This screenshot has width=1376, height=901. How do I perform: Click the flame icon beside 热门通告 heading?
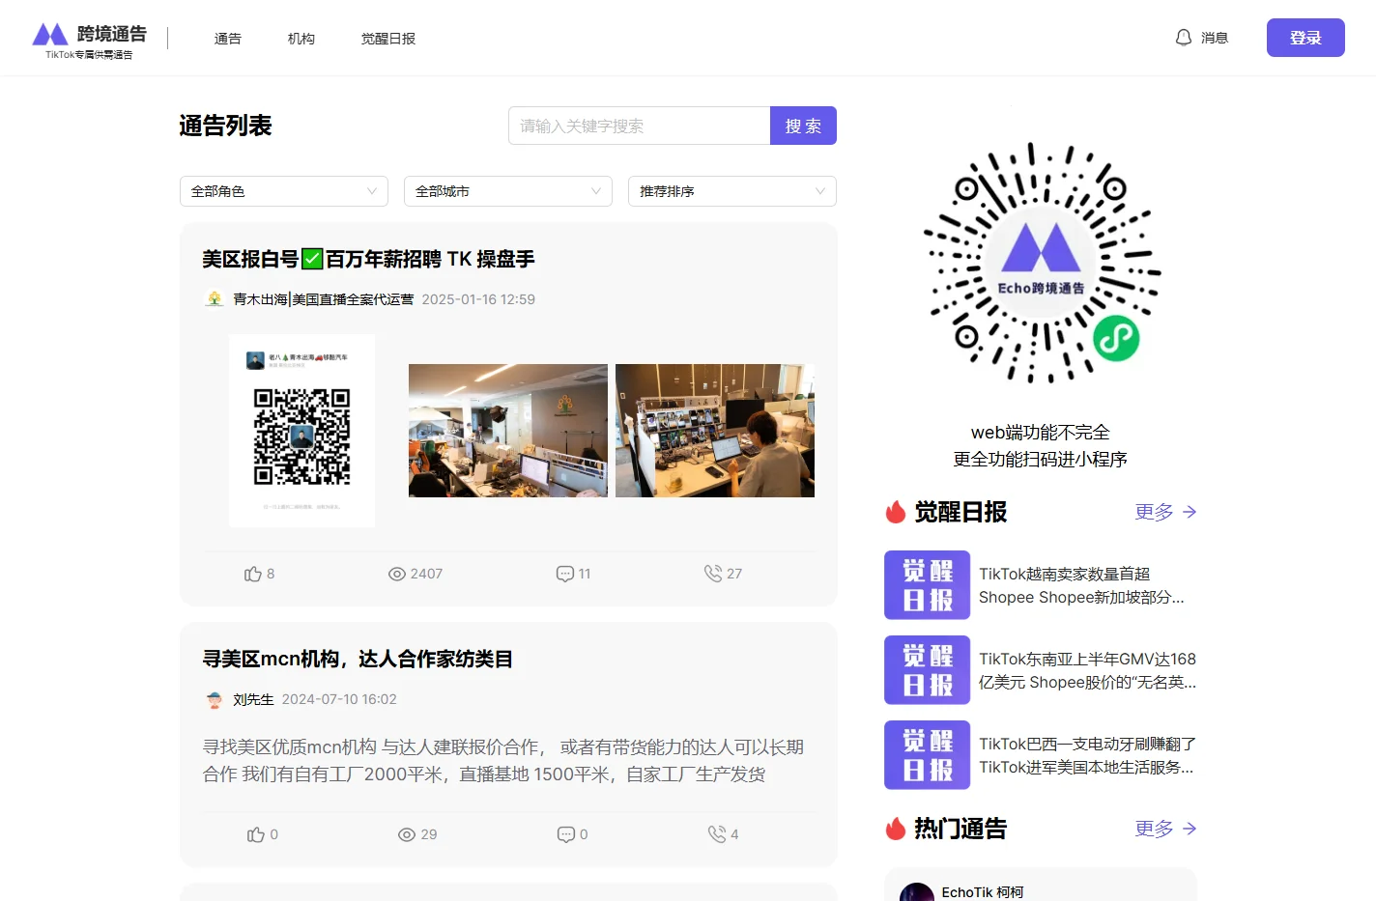[x=896, y=829]
